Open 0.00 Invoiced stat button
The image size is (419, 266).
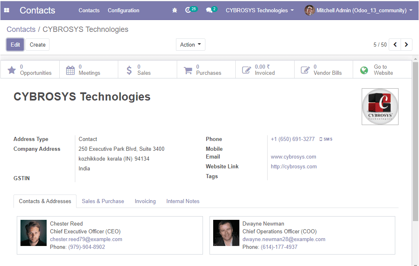tap(265, 69)
